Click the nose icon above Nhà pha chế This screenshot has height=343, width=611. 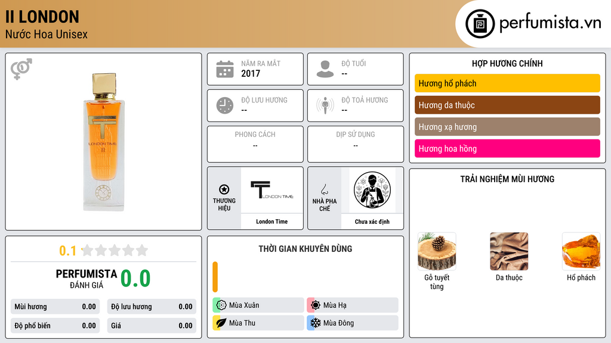(x=324, y=189)
